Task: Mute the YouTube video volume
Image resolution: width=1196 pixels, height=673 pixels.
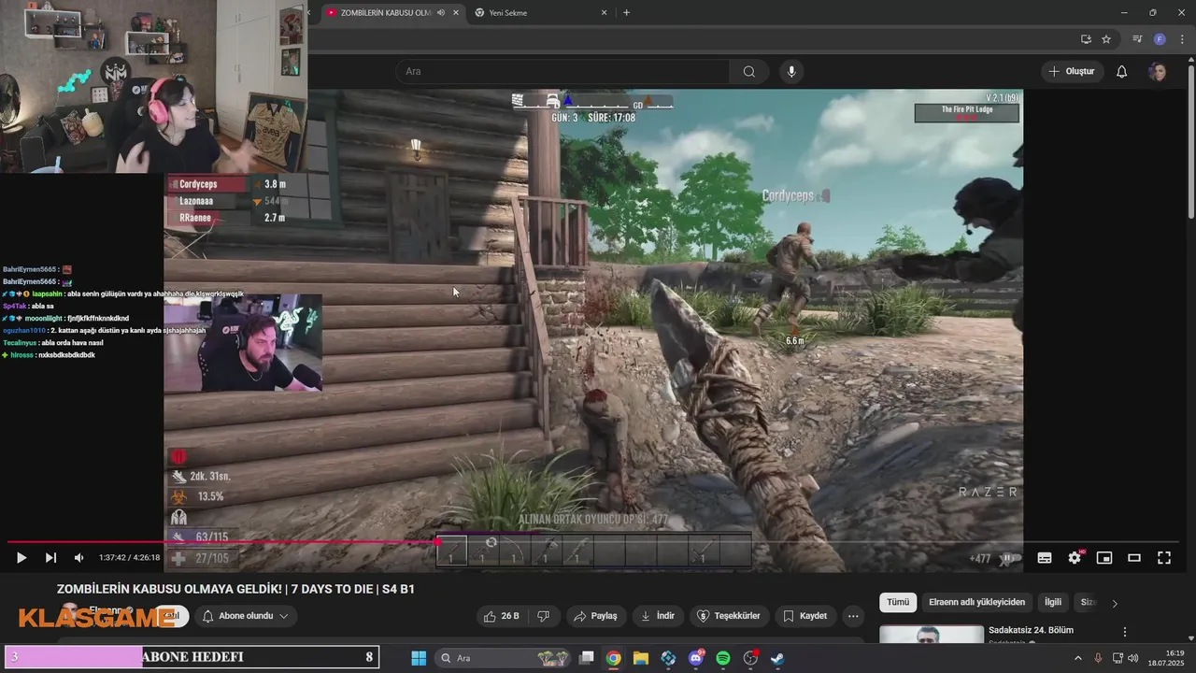Action: 79,558
